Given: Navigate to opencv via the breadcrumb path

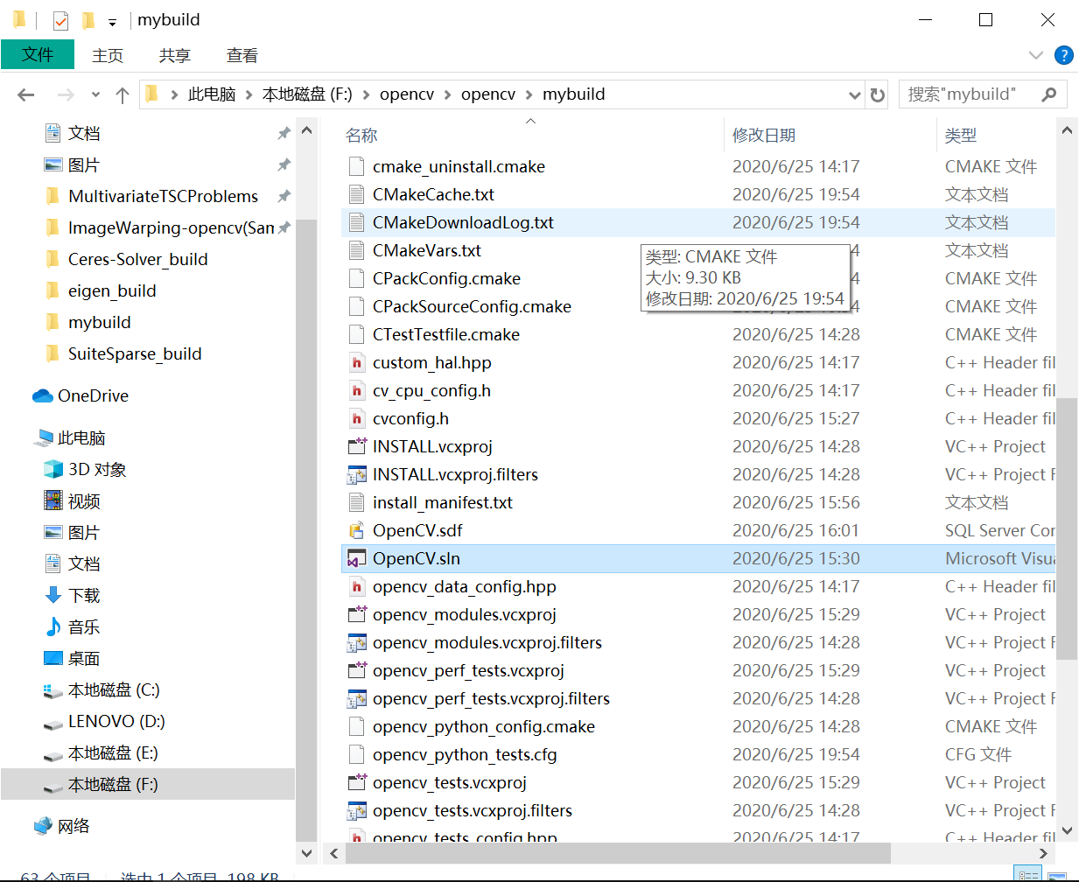Looking at the screenshot, I should [406, 94].
